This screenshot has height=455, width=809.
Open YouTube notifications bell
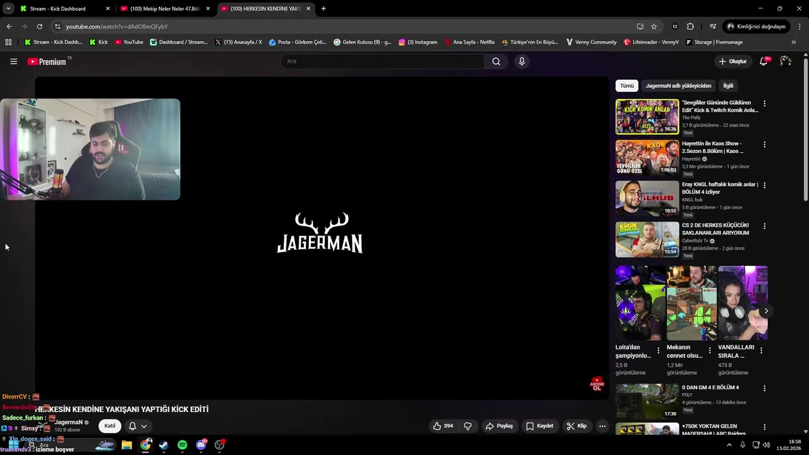[x=763, y=61]
